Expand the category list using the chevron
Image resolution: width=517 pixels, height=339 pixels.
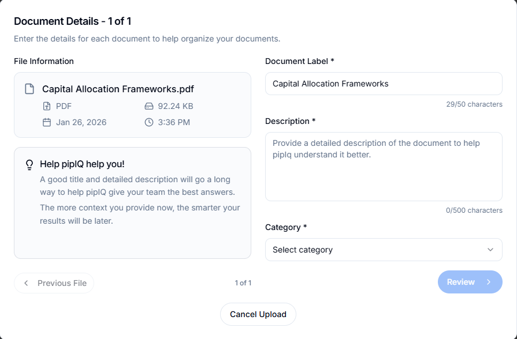click(490, 250)
